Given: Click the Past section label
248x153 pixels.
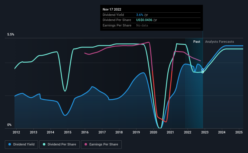Looking at the screenshot, I should coord(197,42).
